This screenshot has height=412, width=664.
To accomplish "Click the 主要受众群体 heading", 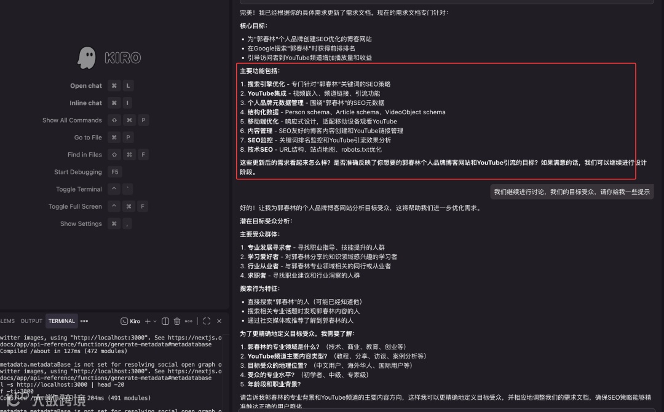I will coord(259,234).
